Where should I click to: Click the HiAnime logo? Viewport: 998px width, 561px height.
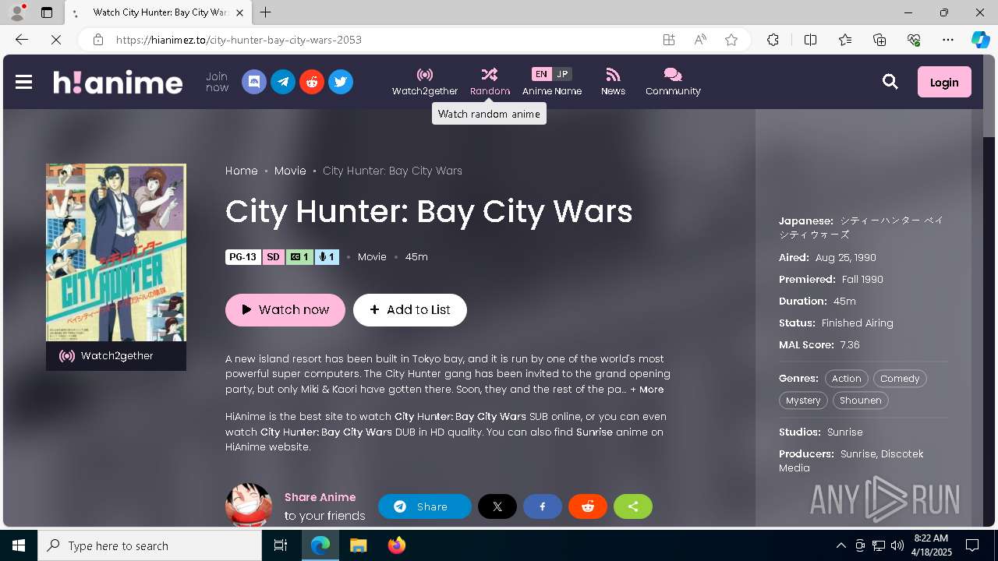(x=118, y=82)
